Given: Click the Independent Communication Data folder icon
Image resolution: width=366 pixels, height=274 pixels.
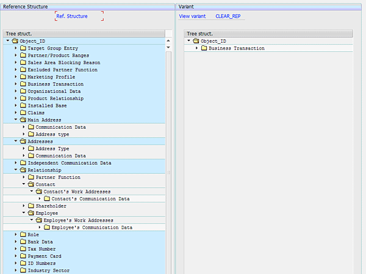Looking at the screenshot, I should [23, 163].
